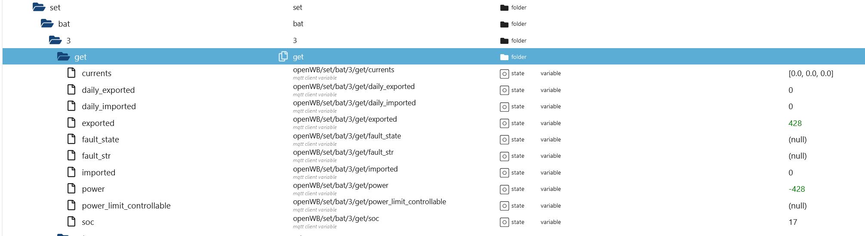Click the copy ID icon in the get row
Screen dimensions: 865x236
[283, 56]
